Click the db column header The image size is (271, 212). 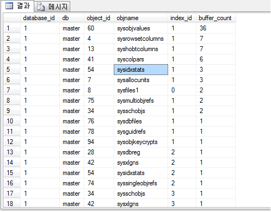tap(72, 18)
